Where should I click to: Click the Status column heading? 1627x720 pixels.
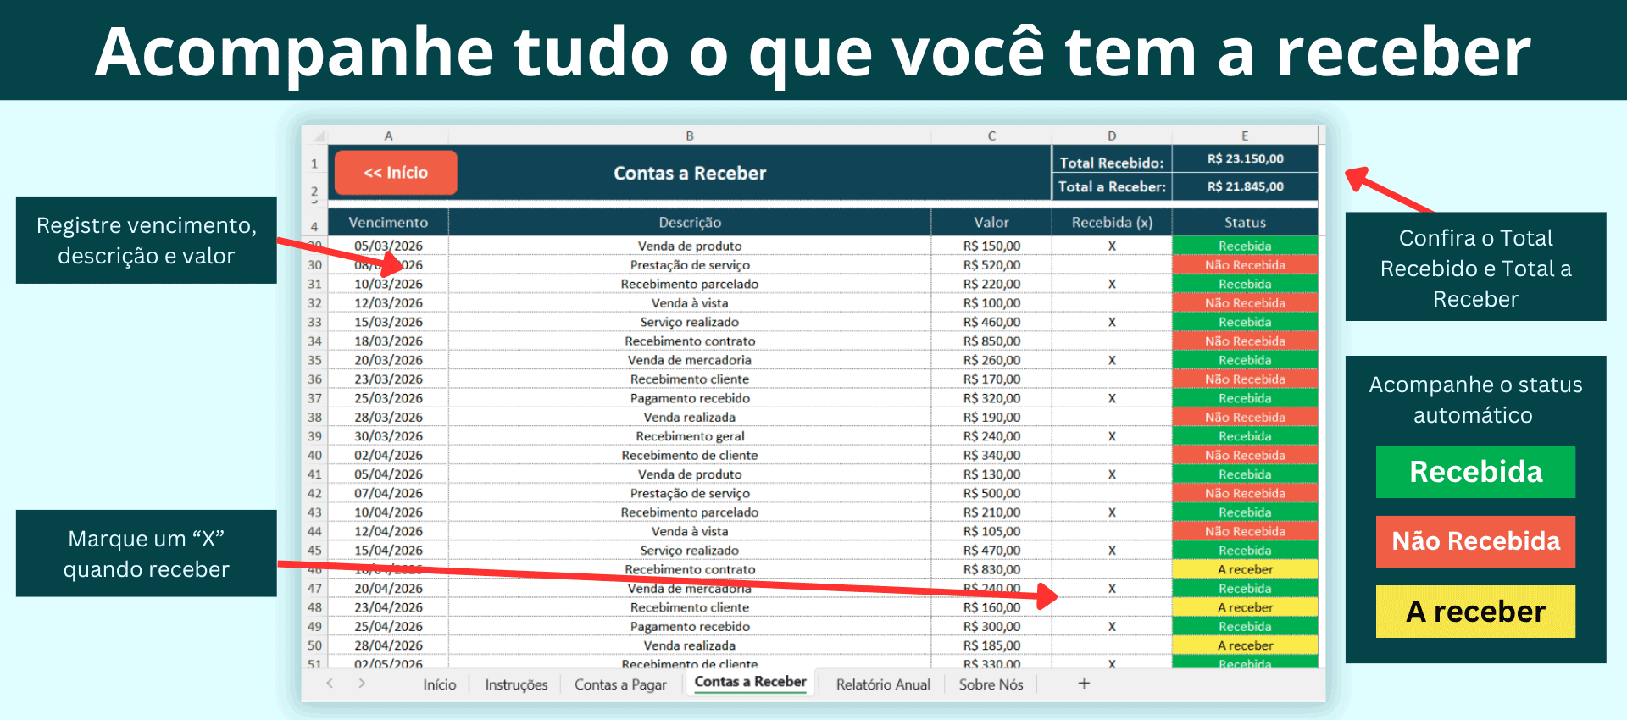point(1245,222)
